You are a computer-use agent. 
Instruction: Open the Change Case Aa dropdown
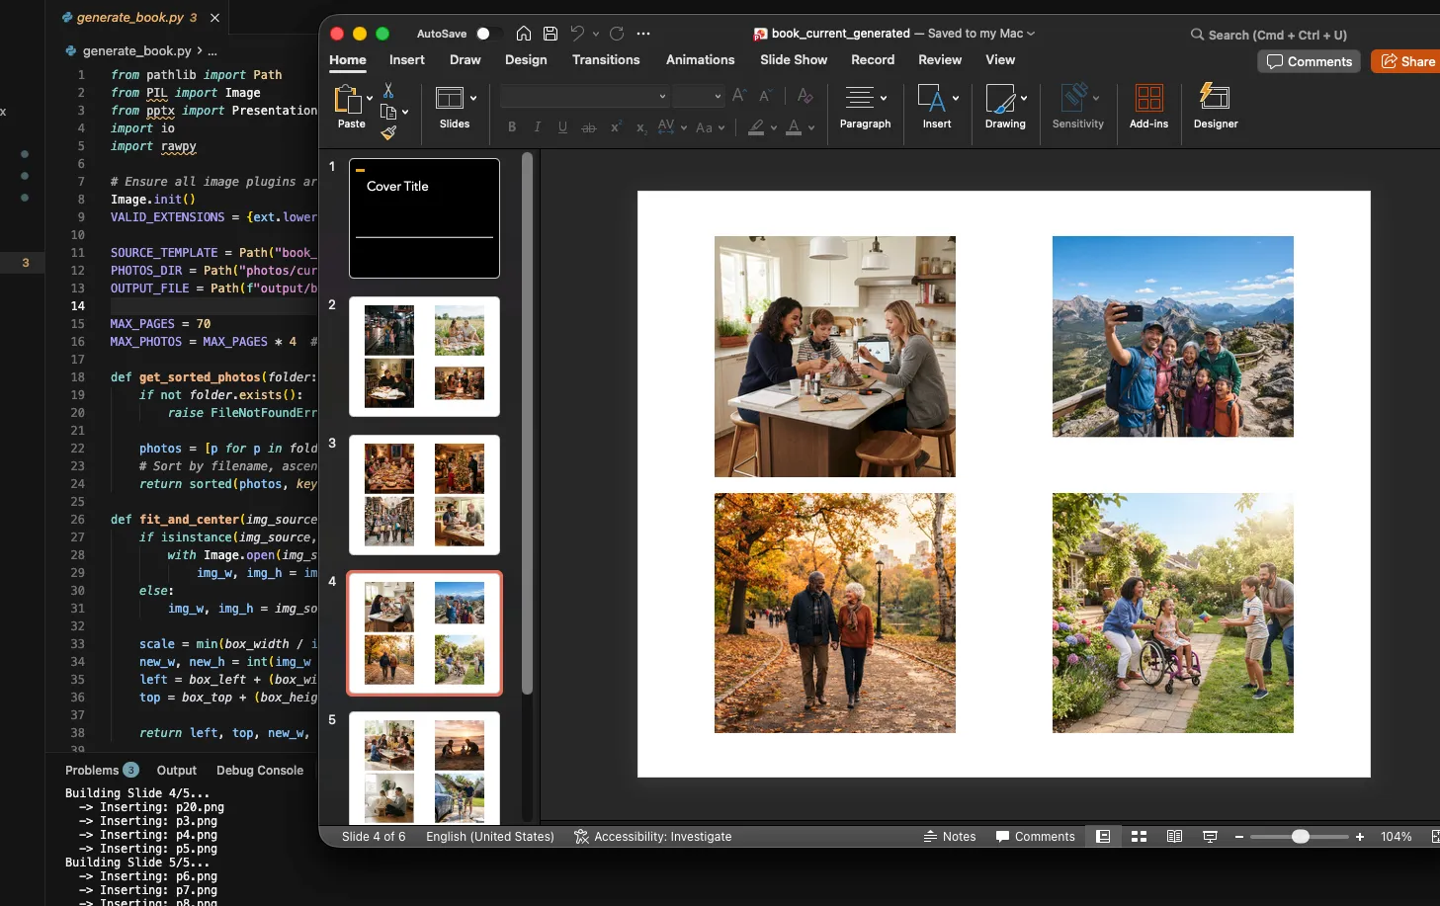point(711,127)
